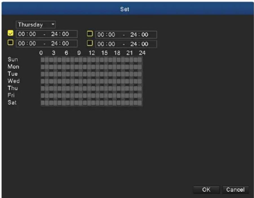Enable the lower-left time period checkbox

point(10,43)
